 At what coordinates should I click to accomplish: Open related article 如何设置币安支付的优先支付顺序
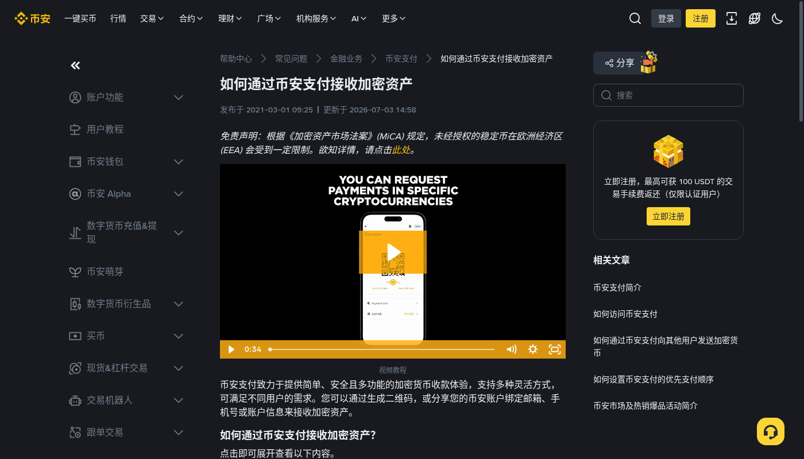tap(654, 379)
